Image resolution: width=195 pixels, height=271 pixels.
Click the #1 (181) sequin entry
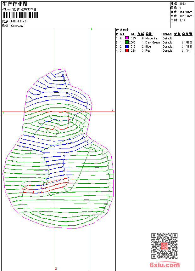(187, 46)
